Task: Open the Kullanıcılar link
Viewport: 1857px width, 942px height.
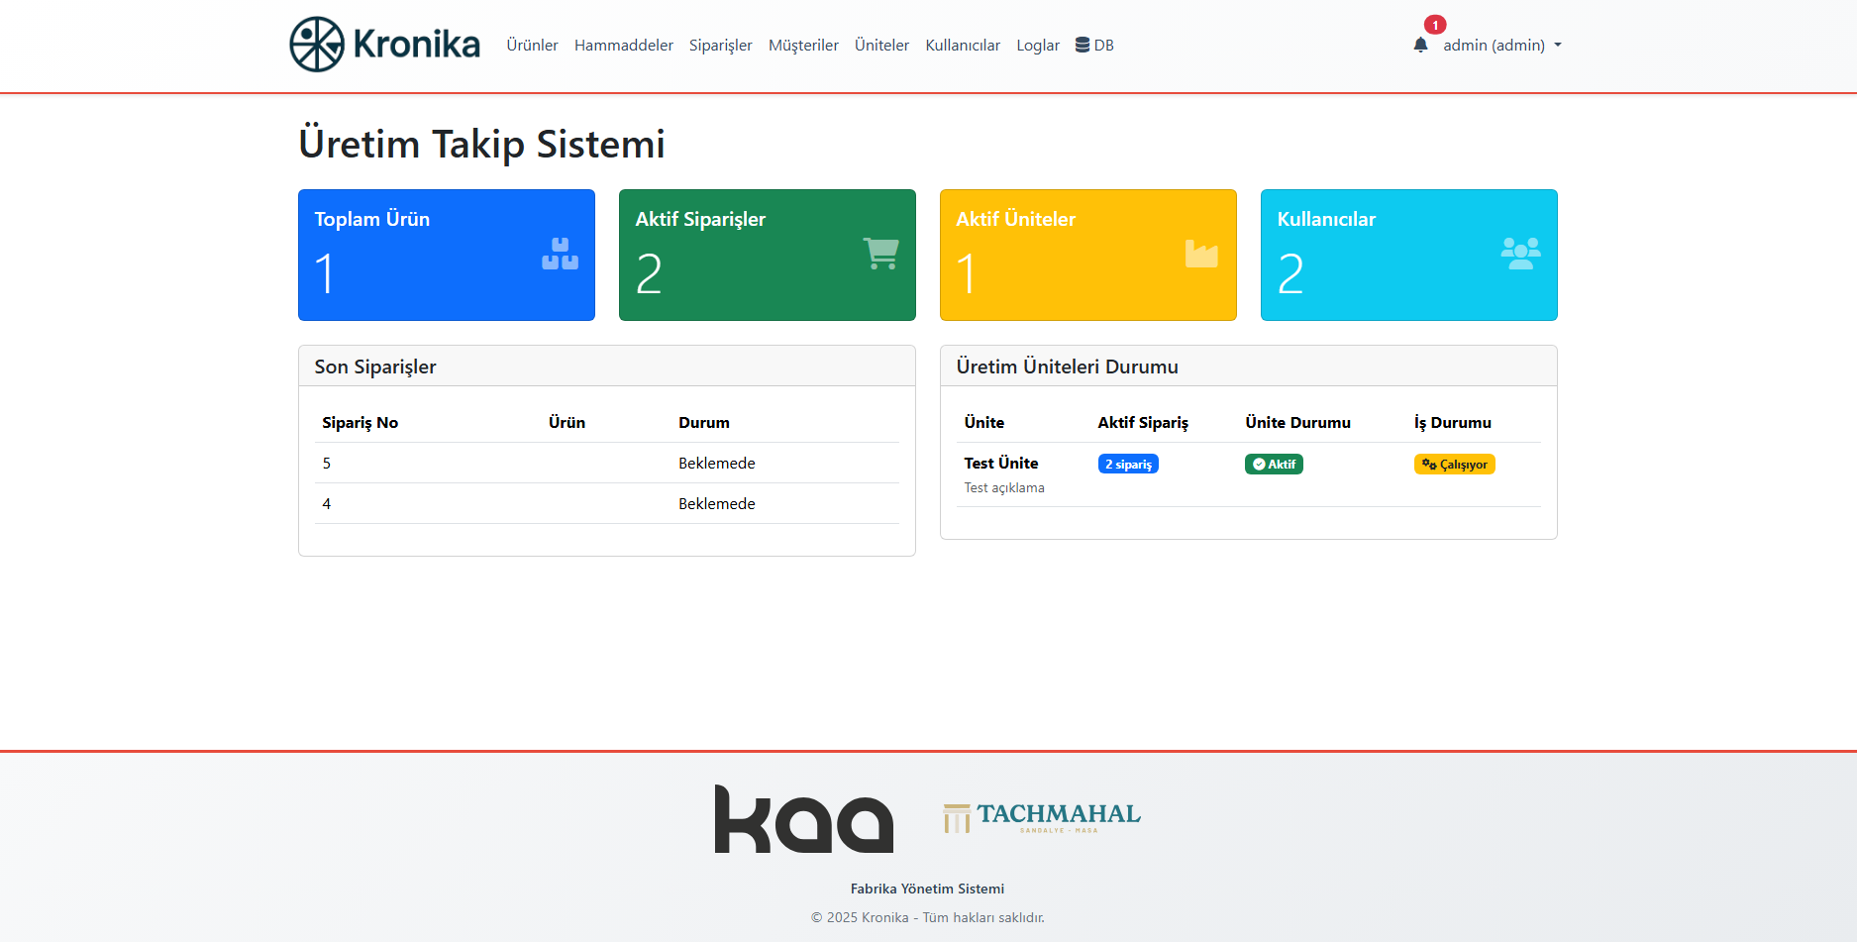Action: pos(962,46)
